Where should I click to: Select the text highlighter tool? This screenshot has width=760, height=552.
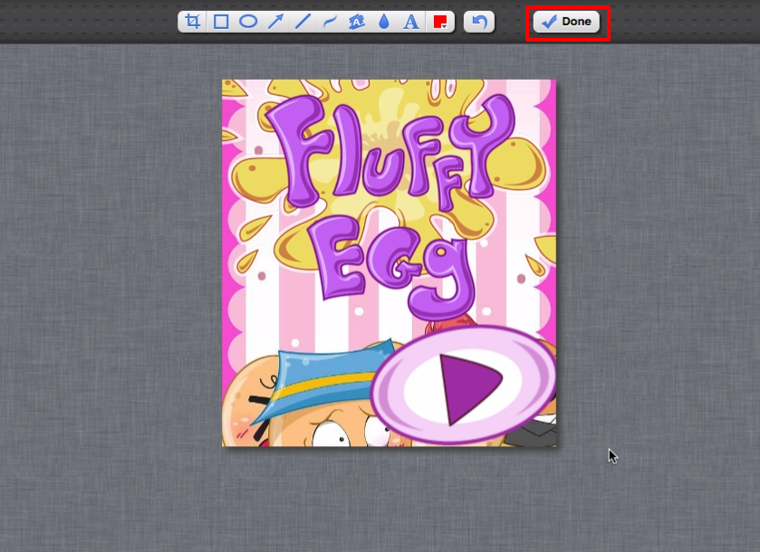(x=357, y=22)
